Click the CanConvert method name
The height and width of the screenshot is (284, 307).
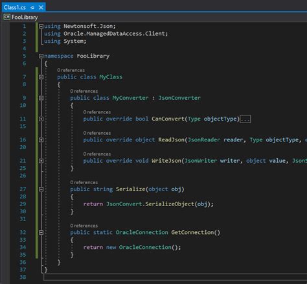click(x=168, y=119)
